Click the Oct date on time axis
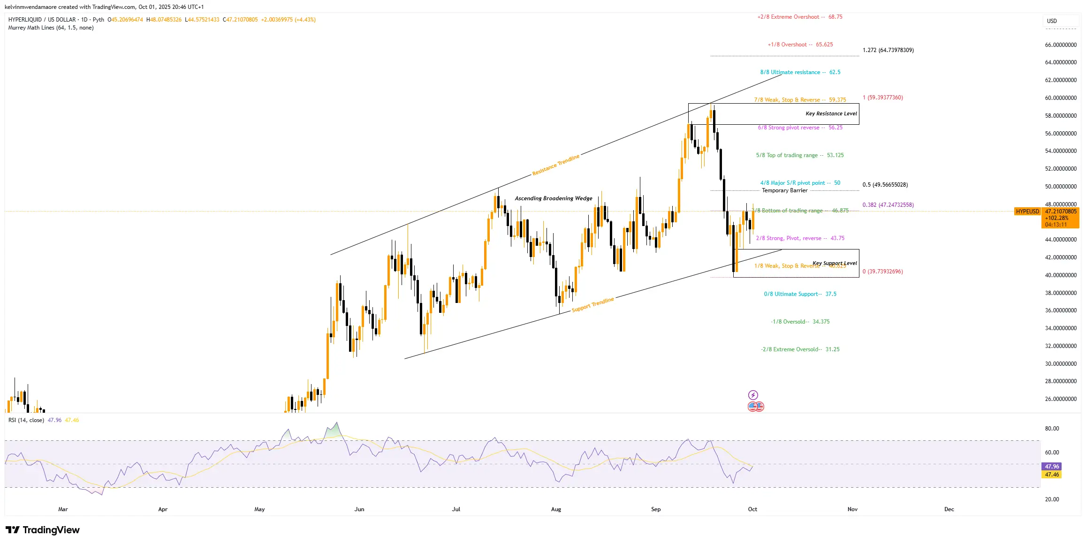1086x544 pixels. point(752,509)
